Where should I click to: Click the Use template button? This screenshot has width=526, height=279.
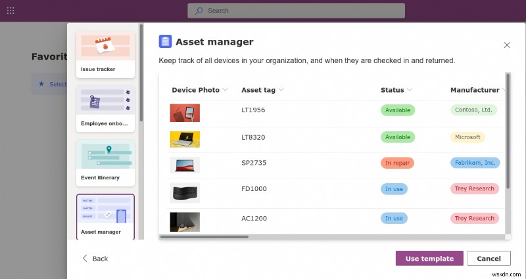[x=429, y=259]
